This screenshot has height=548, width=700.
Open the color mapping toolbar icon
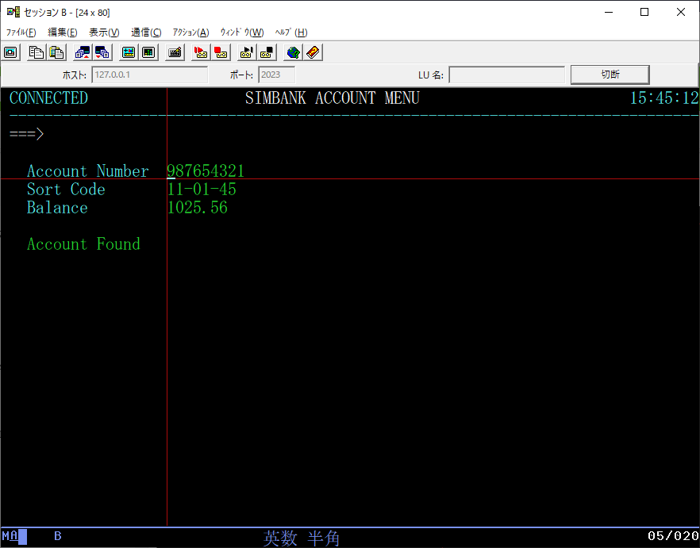[148, 52]
